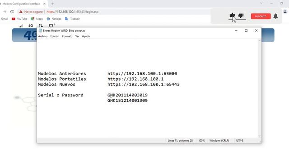Click the thumbs up like icon

[x=232, y=15]
